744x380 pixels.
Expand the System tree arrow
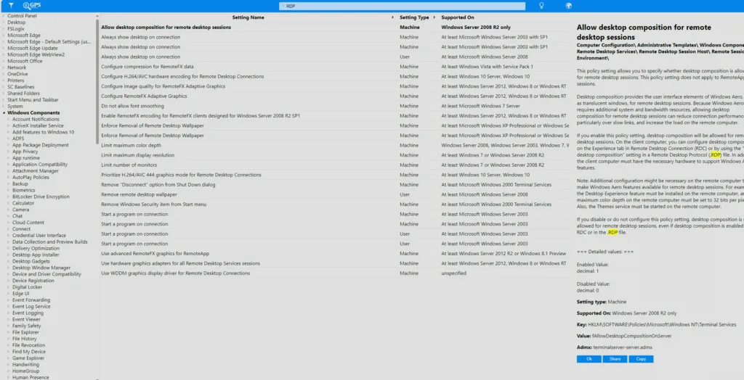pos(4,107)
